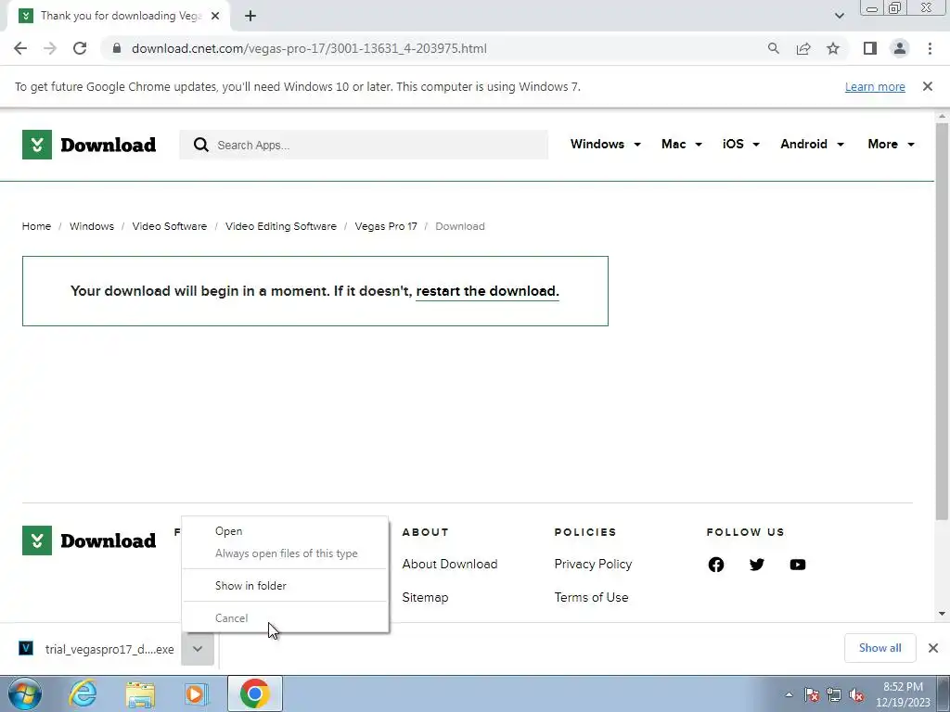This screenshot has width=950, height=712.
Task: Click restart the download link
Action: 487,291
